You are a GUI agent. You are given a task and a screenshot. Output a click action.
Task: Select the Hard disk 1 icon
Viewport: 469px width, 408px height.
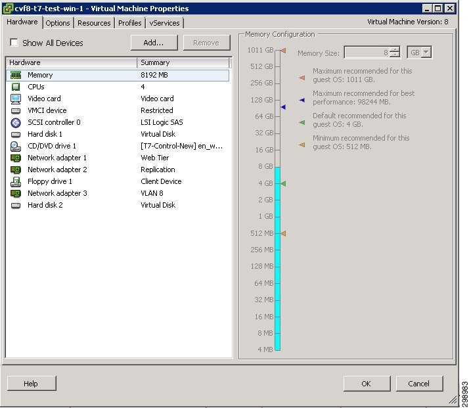pos(16,134)
